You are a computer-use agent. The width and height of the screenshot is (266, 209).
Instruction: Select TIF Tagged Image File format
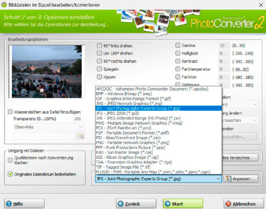(x=159, y=167)
